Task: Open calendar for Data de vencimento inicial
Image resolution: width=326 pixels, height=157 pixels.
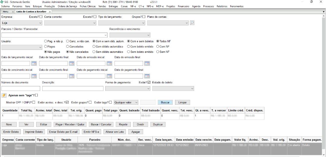Action: [x=34, y=76]
